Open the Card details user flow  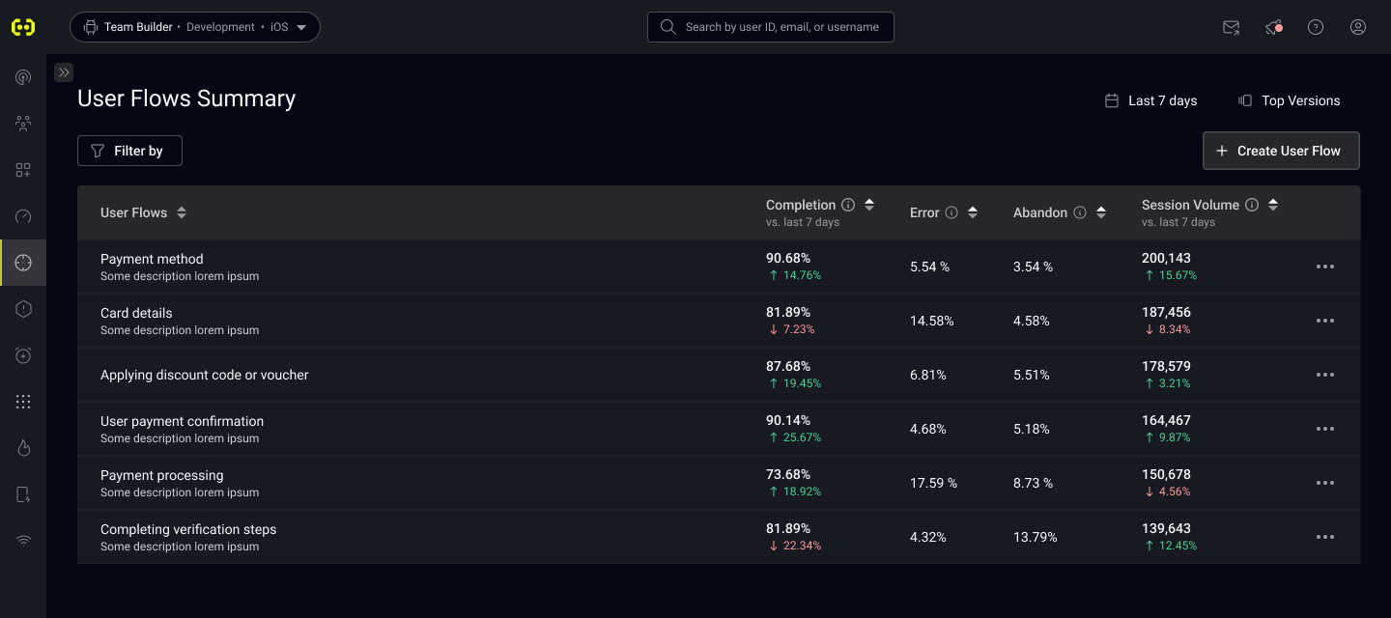tap(136, 313)
